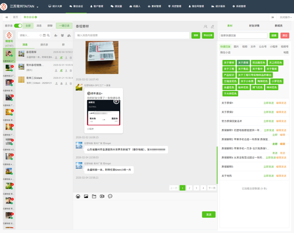Open the quick message bubble icon
Image resolution: width=294 pixels, height=233 pixels.
[110, 196]
